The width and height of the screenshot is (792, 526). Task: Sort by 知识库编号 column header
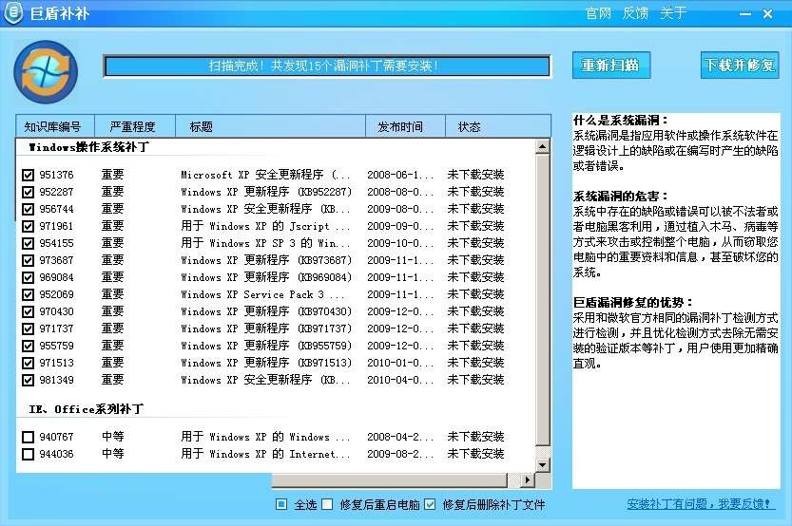(55, 126)
